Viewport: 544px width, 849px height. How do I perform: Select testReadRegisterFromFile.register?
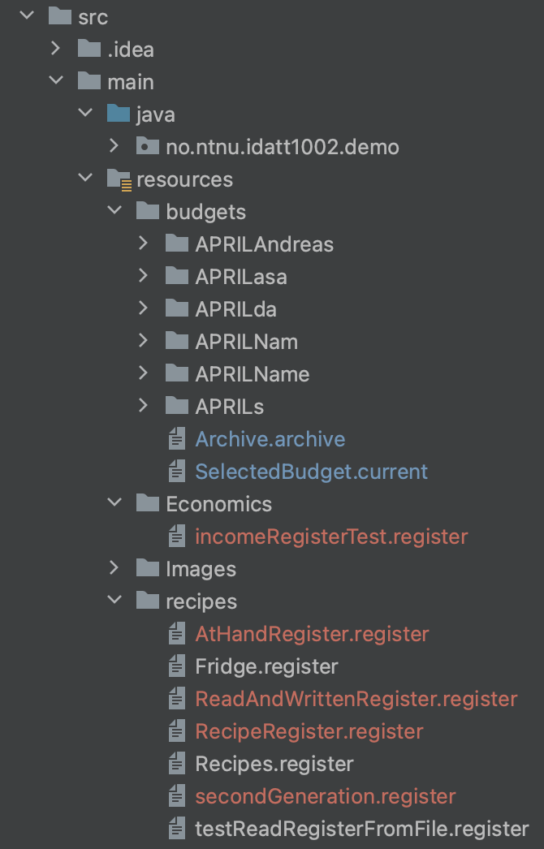[x=362, y=829]
